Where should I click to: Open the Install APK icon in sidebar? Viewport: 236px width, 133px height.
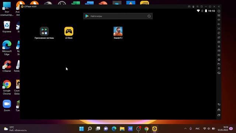[x=219, y=42]
